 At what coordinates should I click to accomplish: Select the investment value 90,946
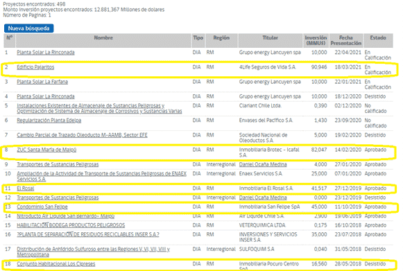point(319,67)
